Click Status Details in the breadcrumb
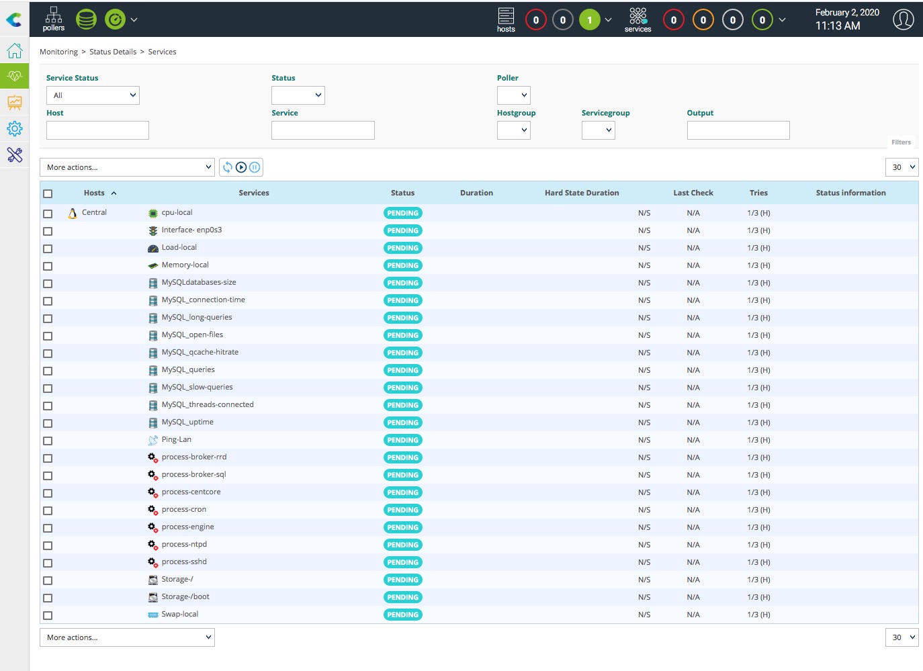 coord(113,52)
